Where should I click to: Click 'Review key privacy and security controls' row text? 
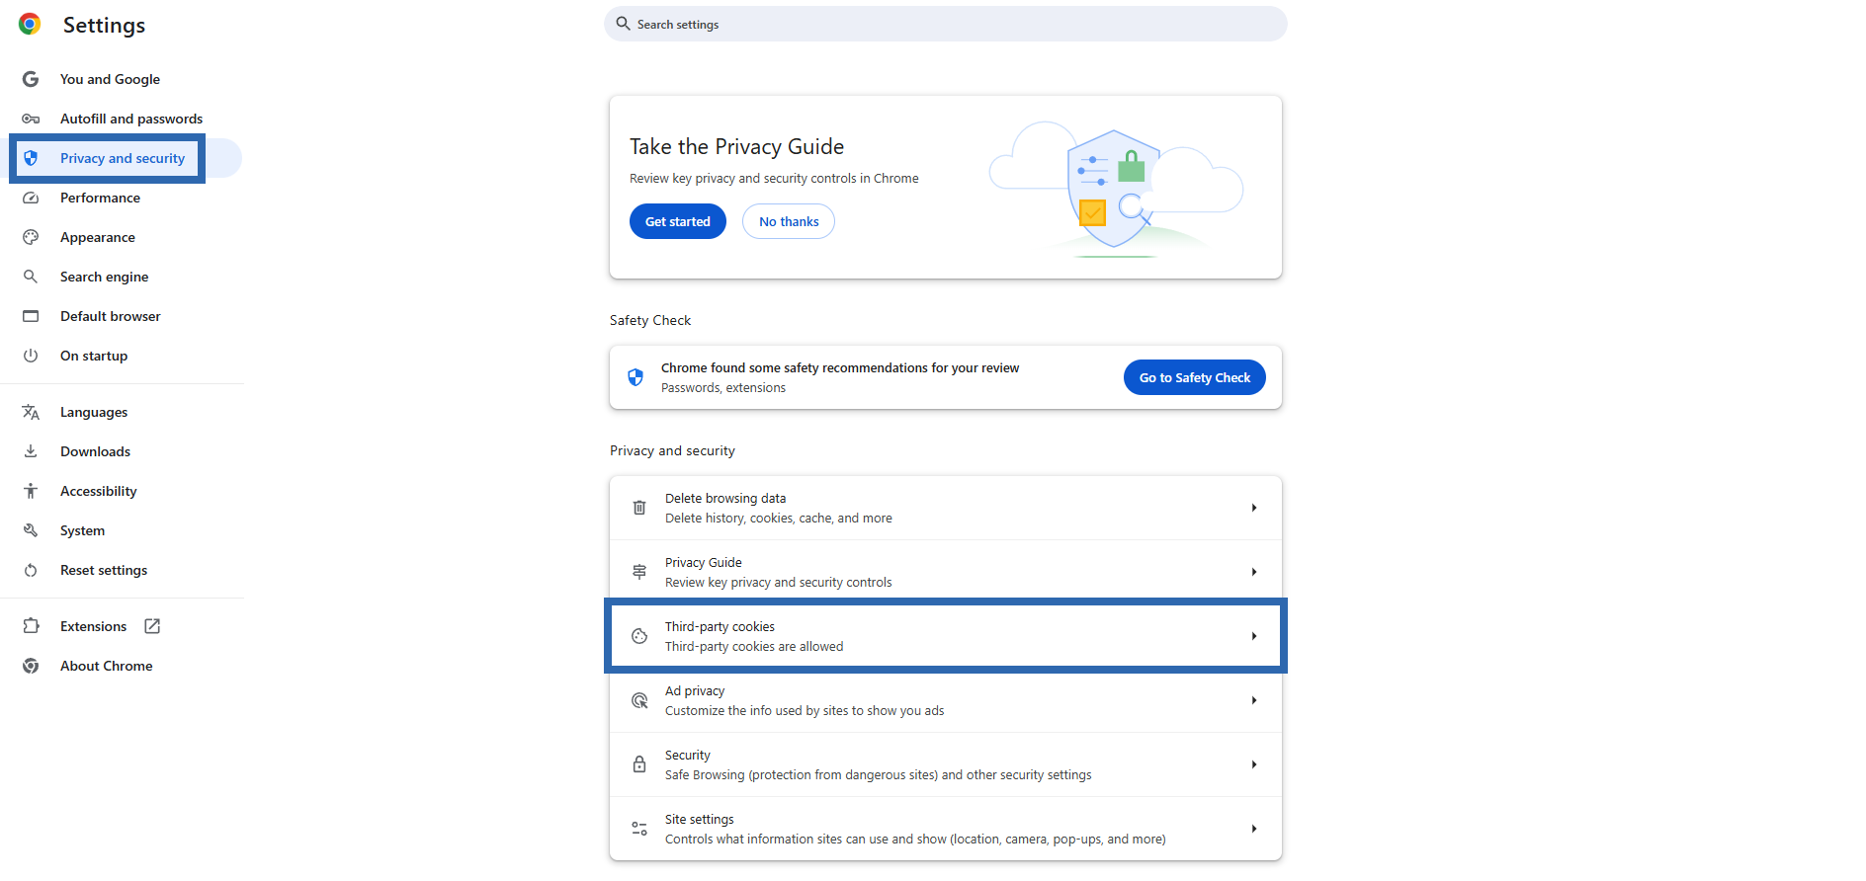[x=779, y=583]
